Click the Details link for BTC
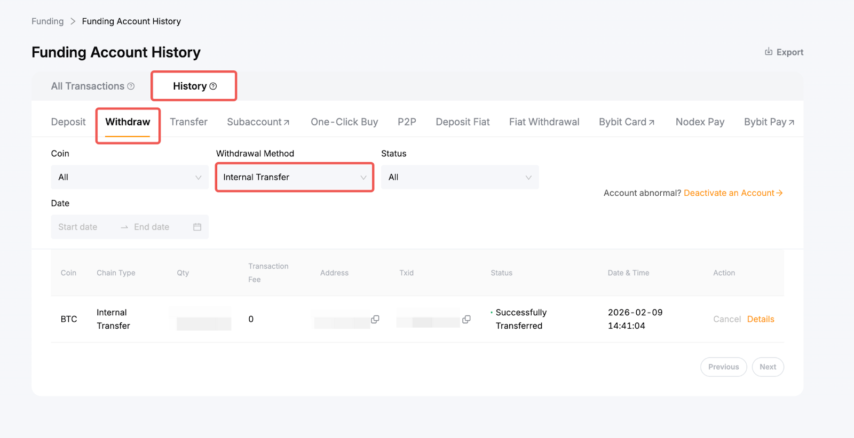Screen dimensions: 854x438 [x=760, y=319]
